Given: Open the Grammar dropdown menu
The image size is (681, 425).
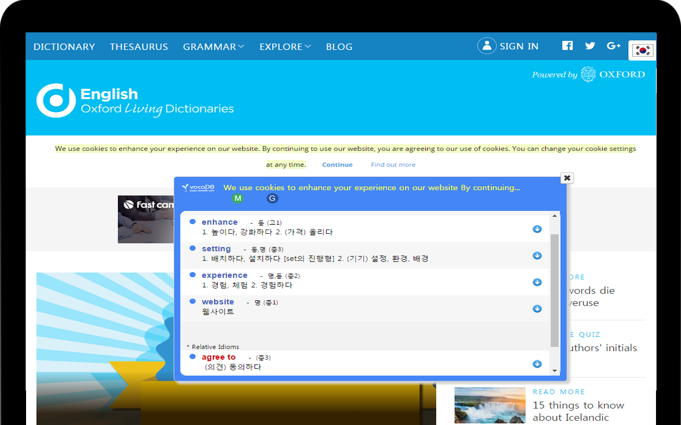Looking at the screenshot, I should click(213, 47).
